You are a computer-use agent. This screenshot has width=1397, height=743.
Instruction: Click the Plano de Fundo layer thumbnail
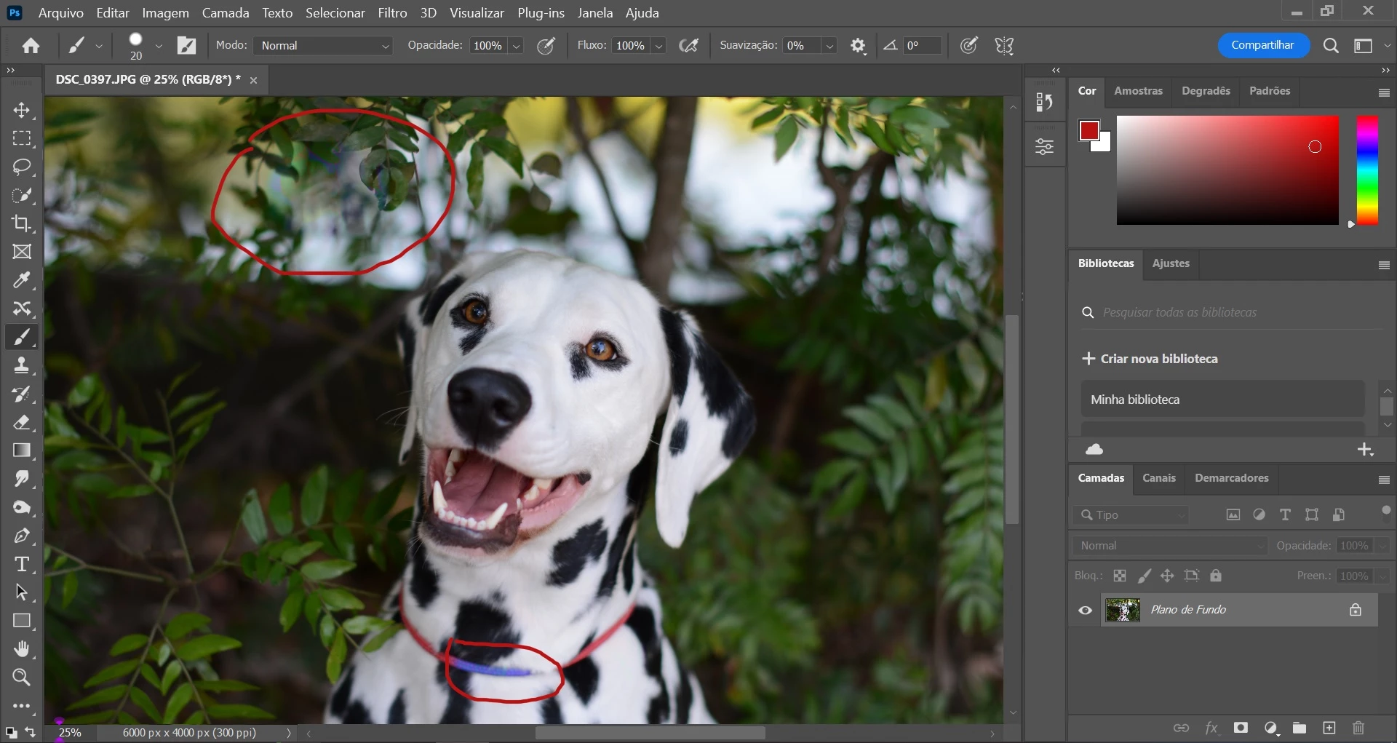1123,610
